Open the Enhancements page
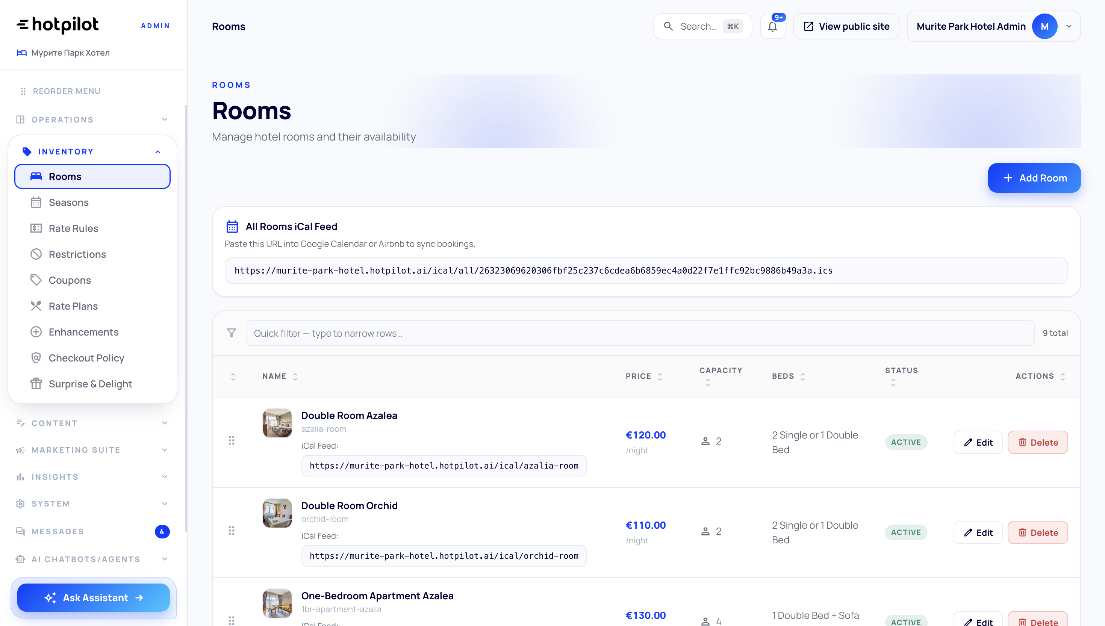This screenshot has width=1105, height=626. pos(92,332)
